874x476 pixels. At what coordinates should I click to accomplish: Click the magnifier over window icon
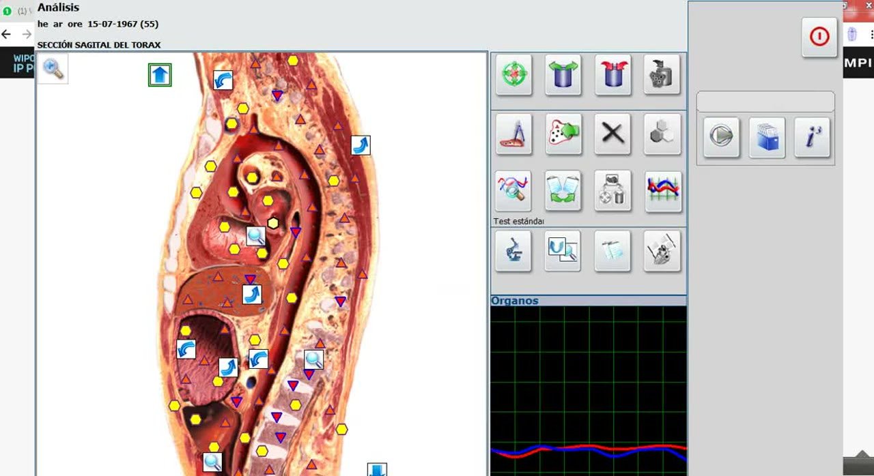pyautogui.click(x=563, y=251)
